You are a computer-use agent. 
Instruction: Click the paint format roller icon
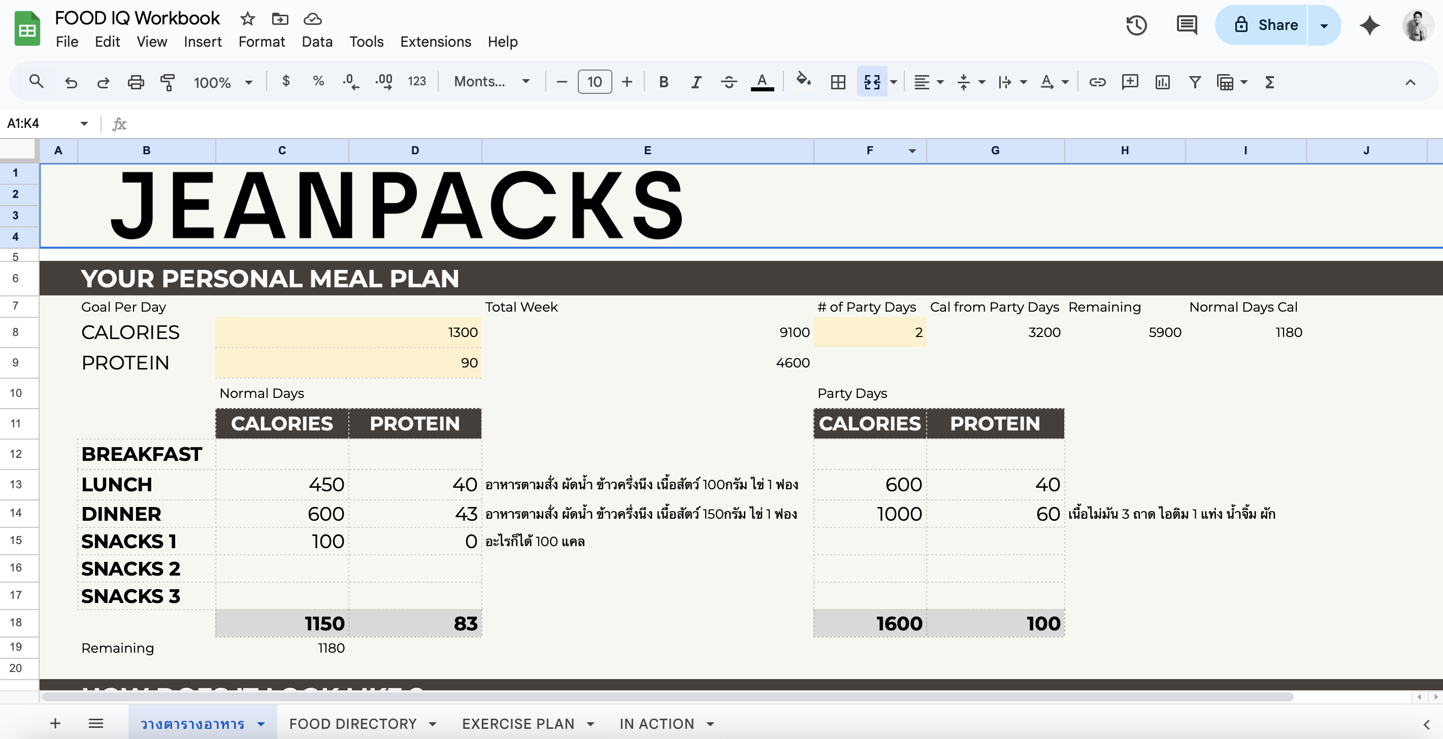pyautogui.click(x=168, y=82)
